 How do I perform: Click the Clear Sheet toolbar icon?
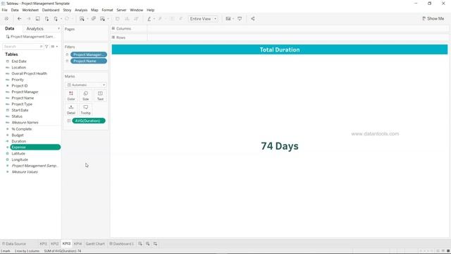point(102,19)
